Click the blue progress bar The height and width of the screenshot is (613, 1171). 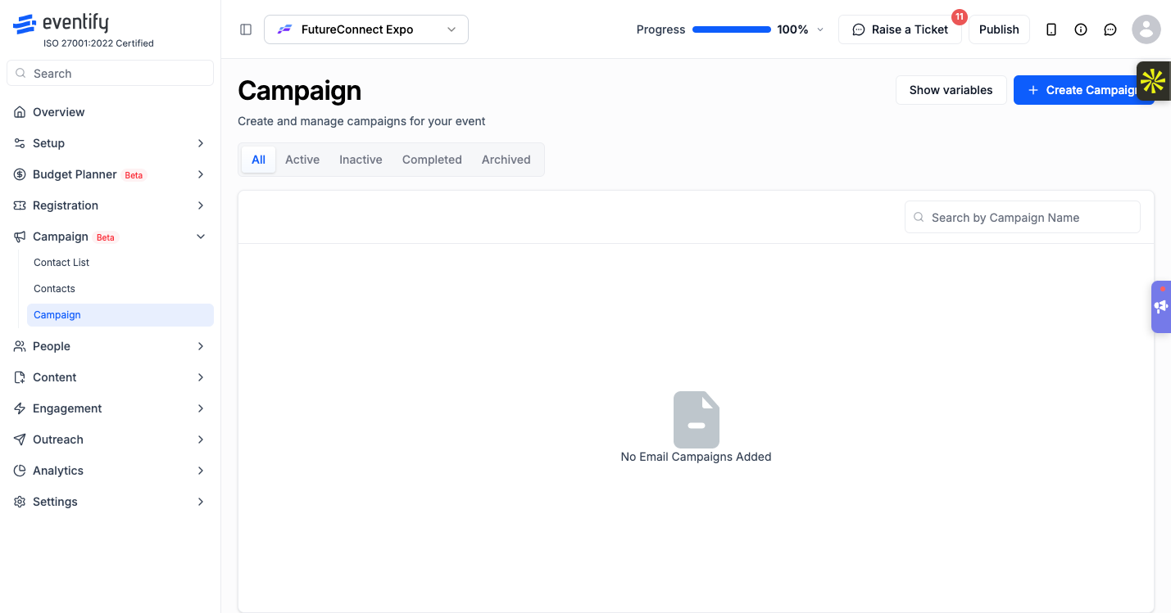coord(732,29)
